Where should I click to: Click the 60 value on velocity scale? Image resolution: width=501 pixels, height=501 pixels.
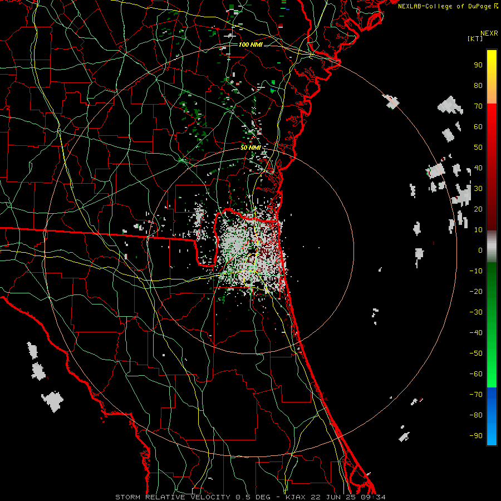coord(478,126)
